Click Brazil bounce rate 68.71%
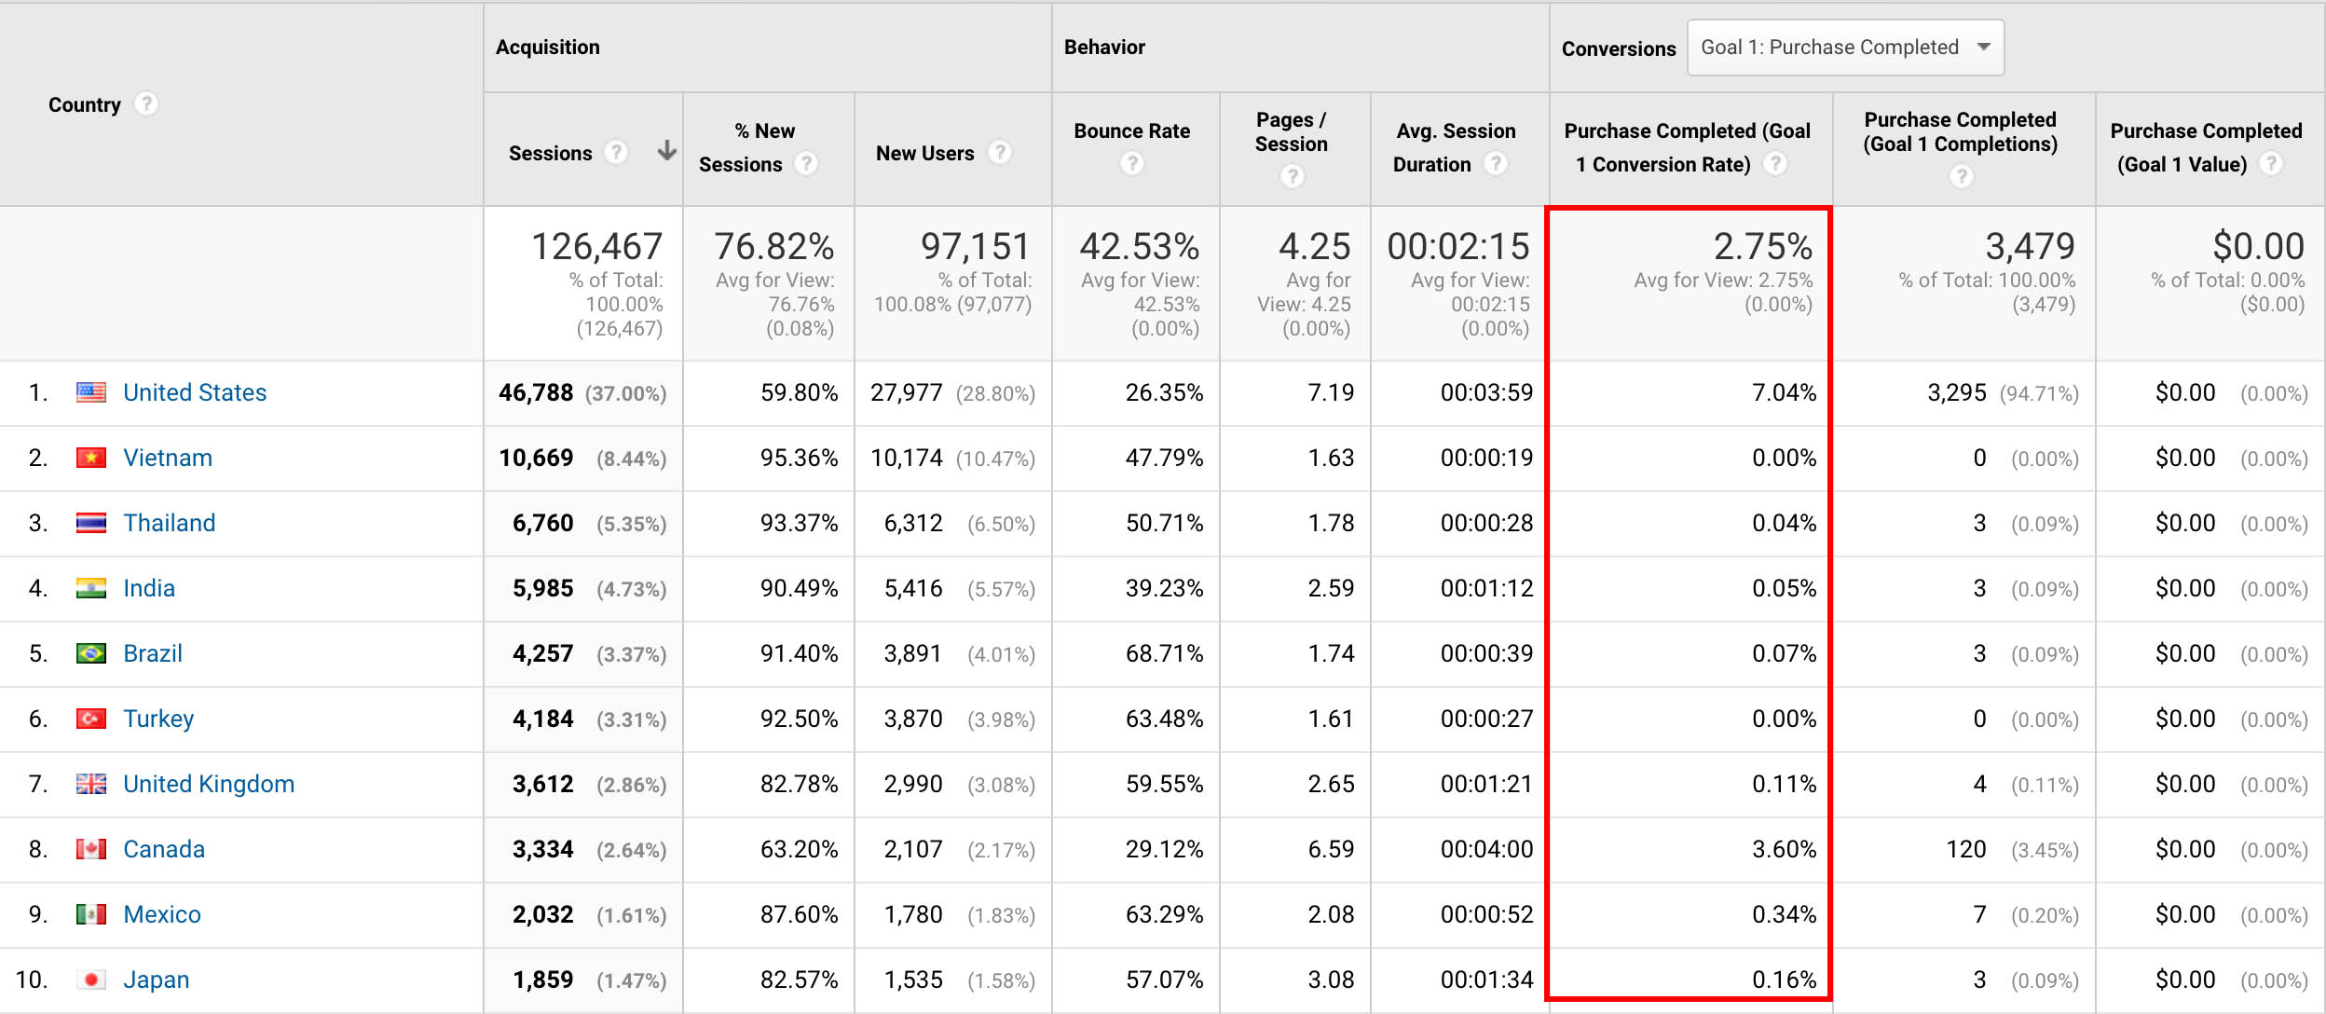Image resolution: width=2326 pixels, height=1014 pixels. (1164, 653)
